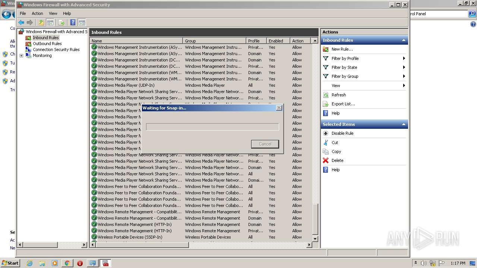Select Connection Security Rules in the tree
The image size is (477, 268).
click(56, 50)
